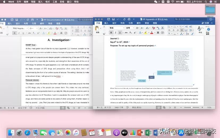This screenshot has width=220, height=138.
Task: Click 3461 个字 word count in Appendix status bar
Action: pyautogui.click(x=119, y=107)
